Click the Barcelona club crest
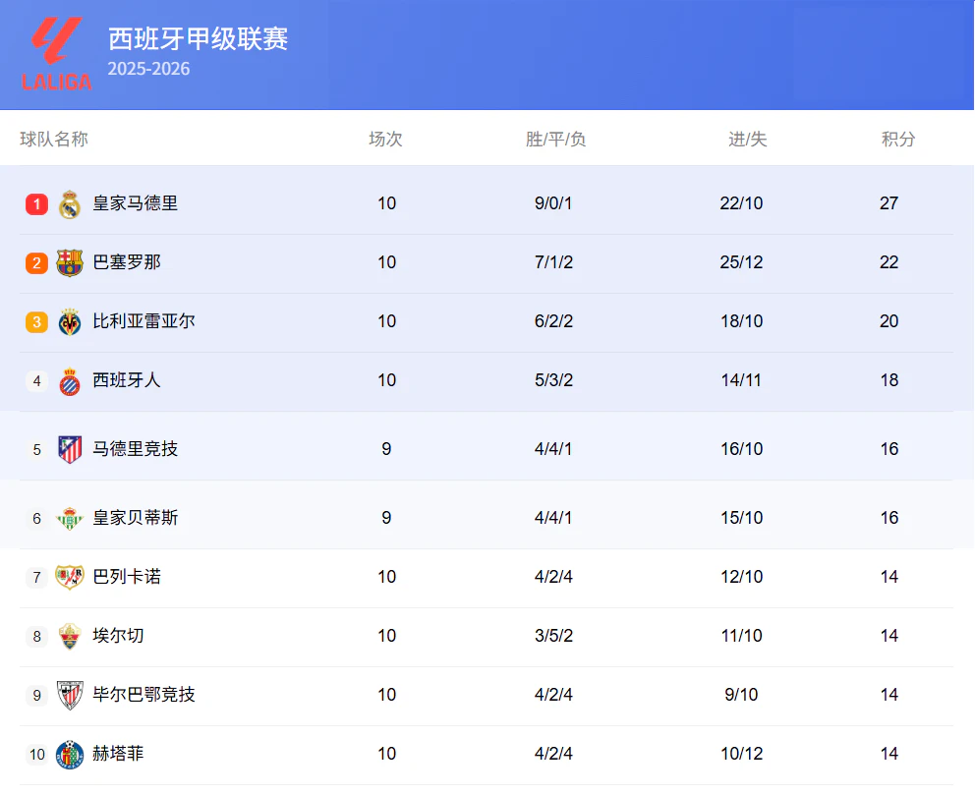 (70, 262)
